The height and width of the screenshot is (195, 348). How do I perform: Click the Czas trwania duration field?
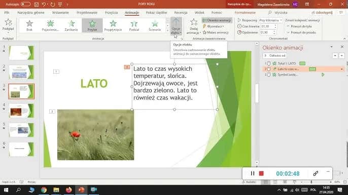267,26
